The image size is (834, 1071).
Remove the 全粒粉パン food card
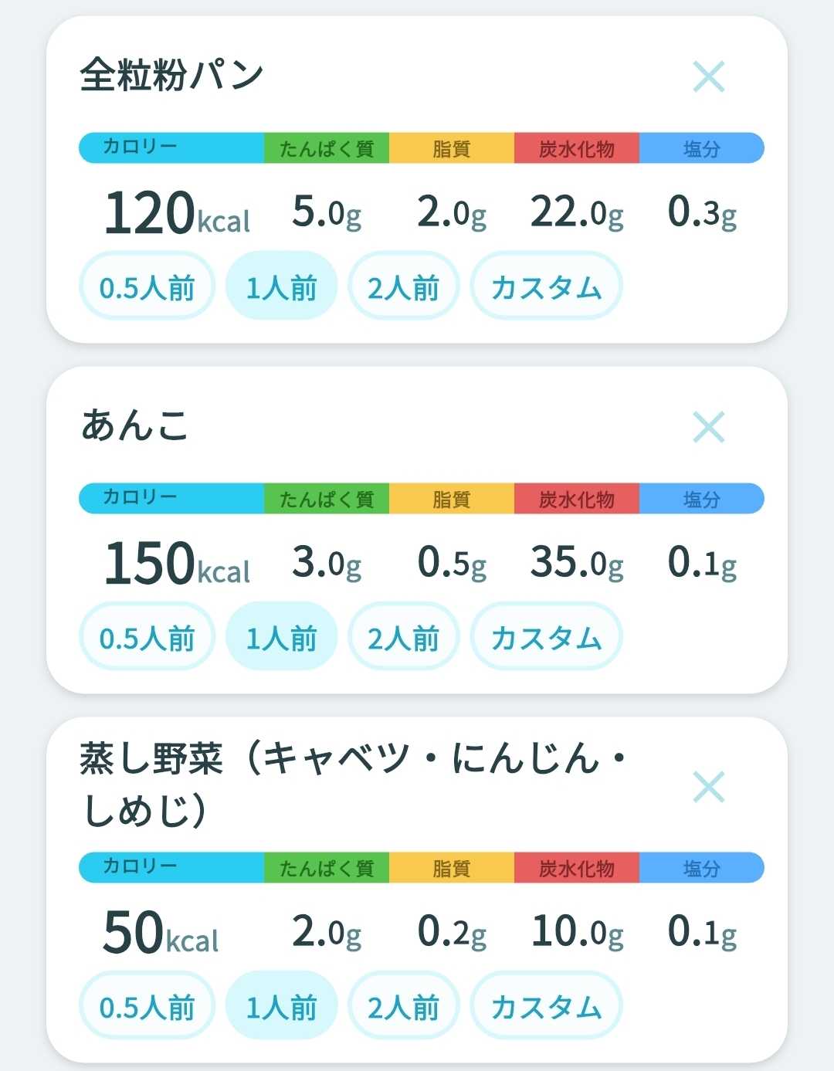[x=708, y=76]
